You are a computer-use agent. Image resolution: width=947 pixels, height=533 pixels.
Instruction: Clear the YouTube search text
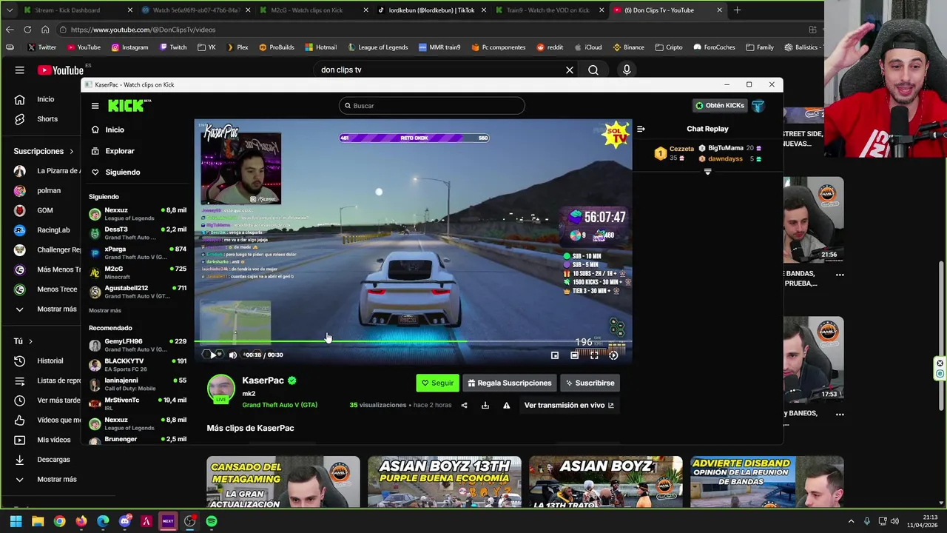pos(570,70)
